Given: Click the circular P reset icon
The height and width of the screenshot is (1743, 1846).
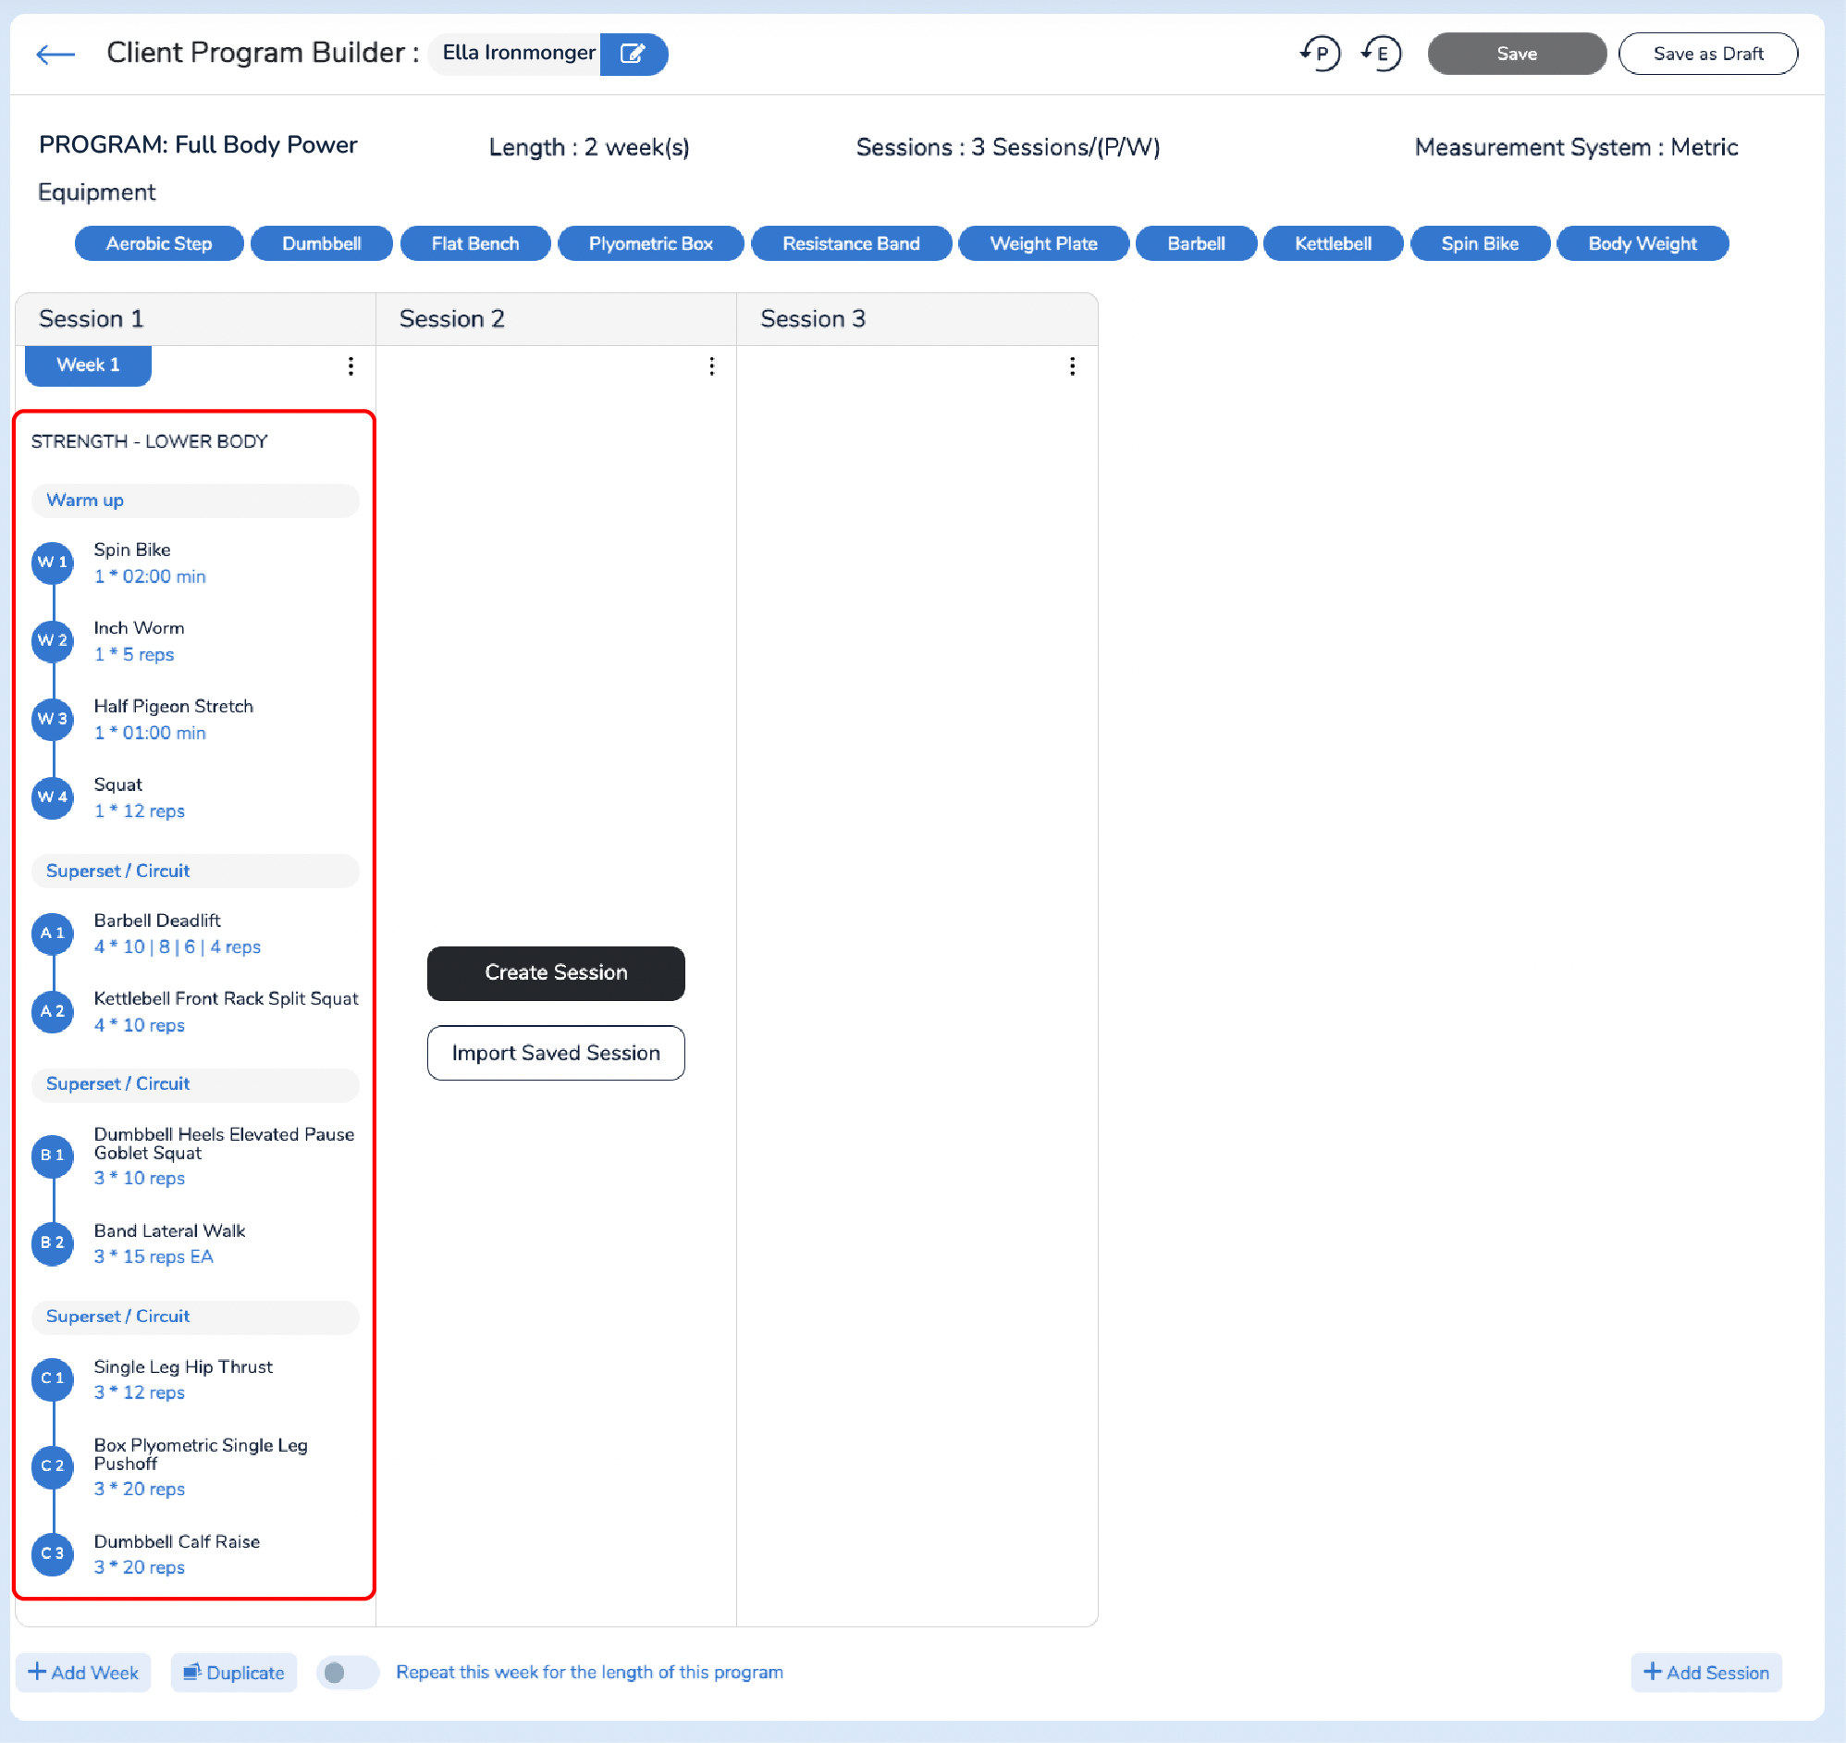Looking at the screenshot, I should tap(1321, 53).
